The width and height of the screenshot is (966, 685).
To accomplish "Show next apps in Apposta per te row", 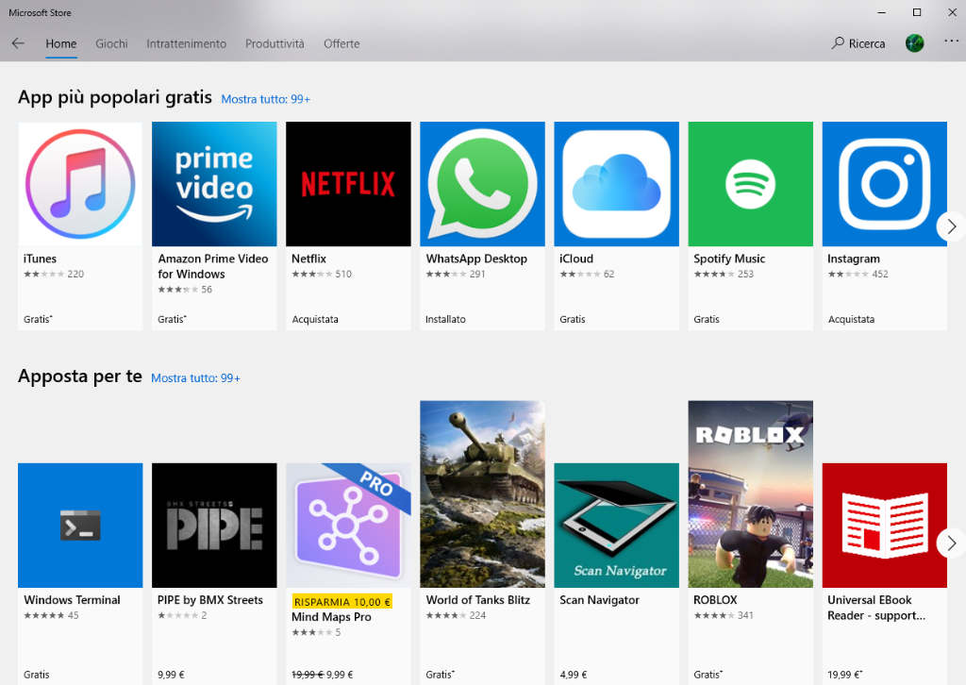I will pyautogui.click(x=951, y=543).
